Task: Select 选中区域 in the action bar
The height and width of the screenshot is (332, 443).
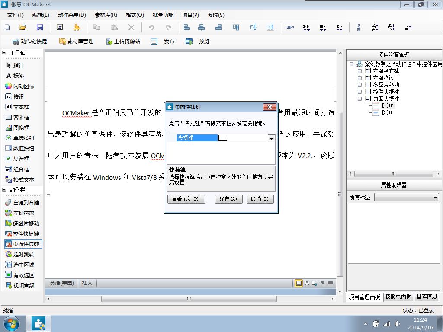Action: click(x=20, y=265)
